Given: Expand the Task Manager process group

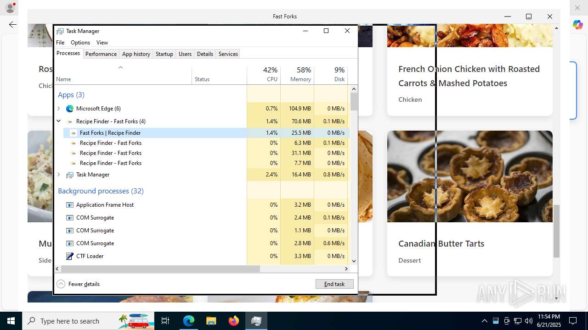Looking at the screenshot, I should coord(59,175).
